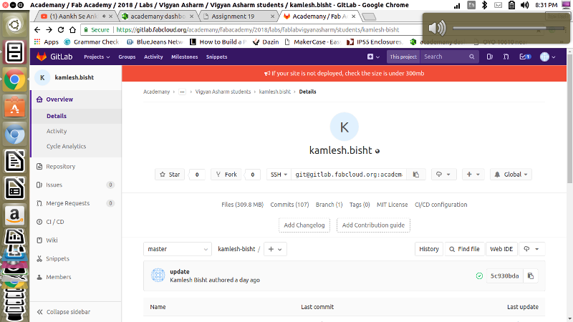Expand the Projects dropdown in navbar
The width and height of the screenshot is (573, 322).
97,57
